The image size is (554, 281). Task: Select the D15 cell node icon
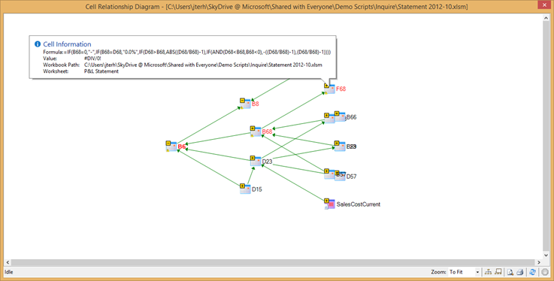pos(245,189)
